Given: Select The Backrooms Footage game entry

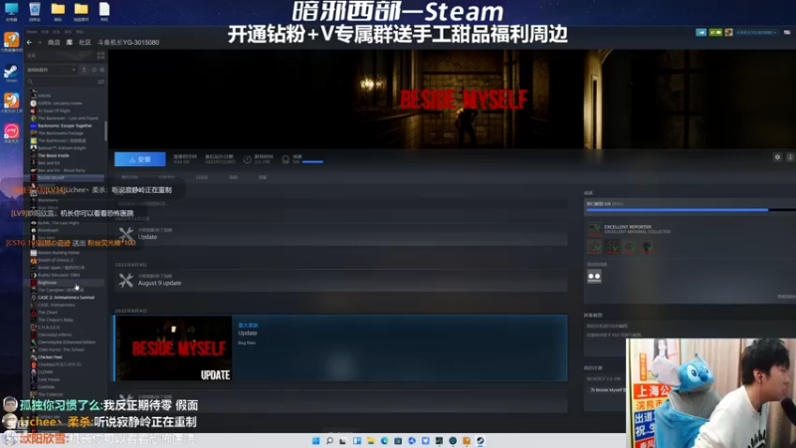Looking at the screenshot, I should click(60, 133).
